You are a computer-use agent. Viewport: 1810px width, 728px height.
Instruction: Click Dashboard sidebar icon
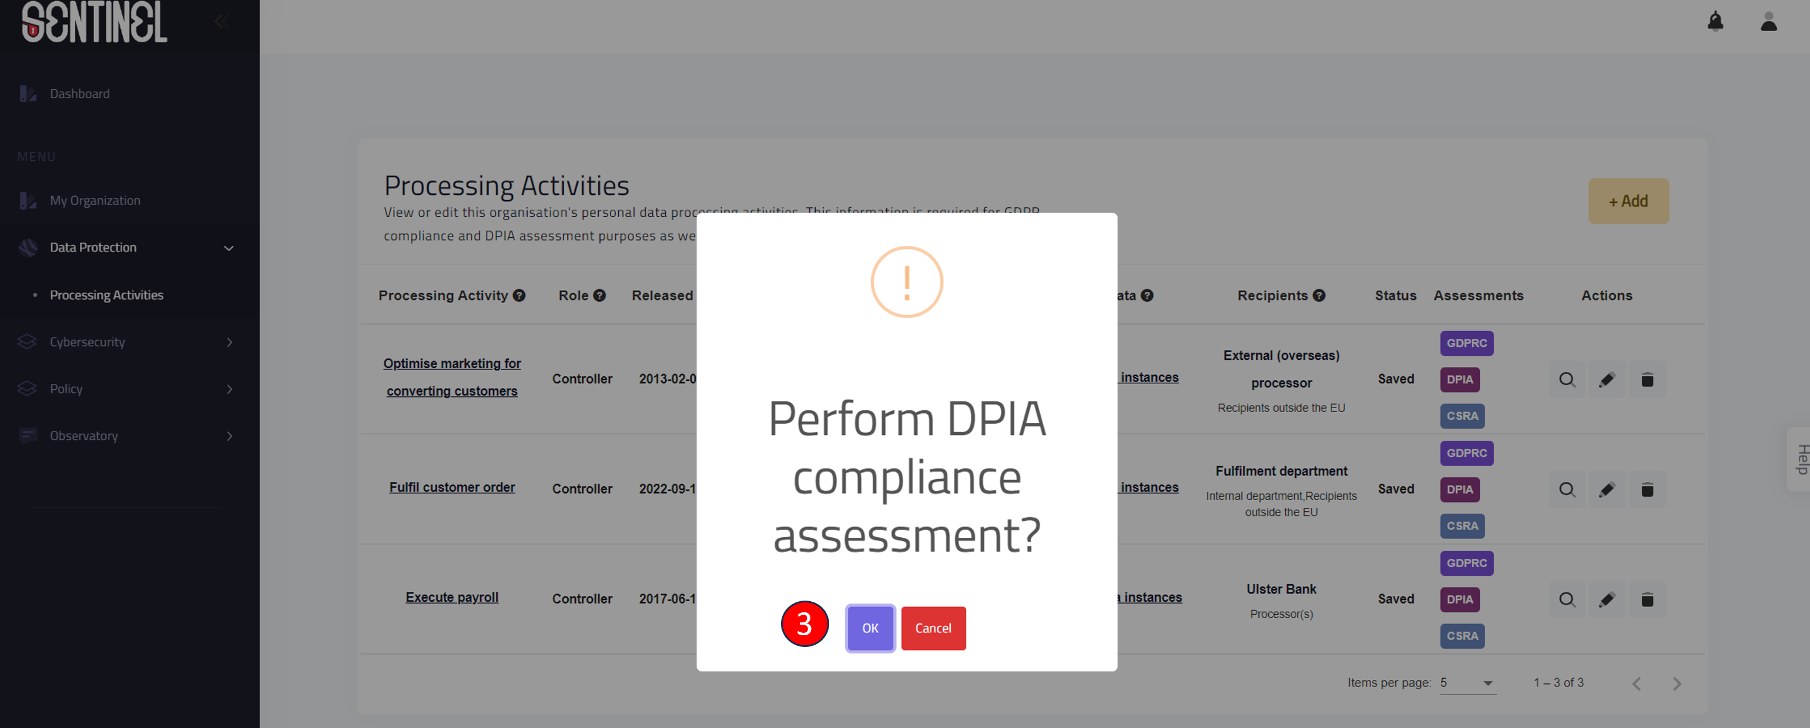(x=28, y=93)
